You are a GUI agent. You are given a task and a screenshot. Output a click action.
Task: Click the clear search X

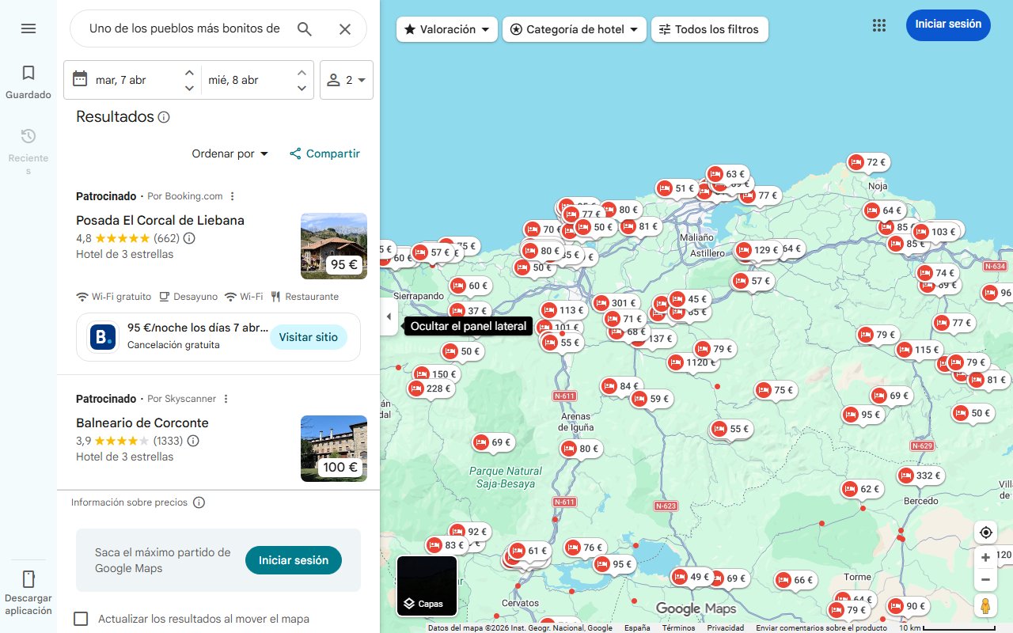345,28
